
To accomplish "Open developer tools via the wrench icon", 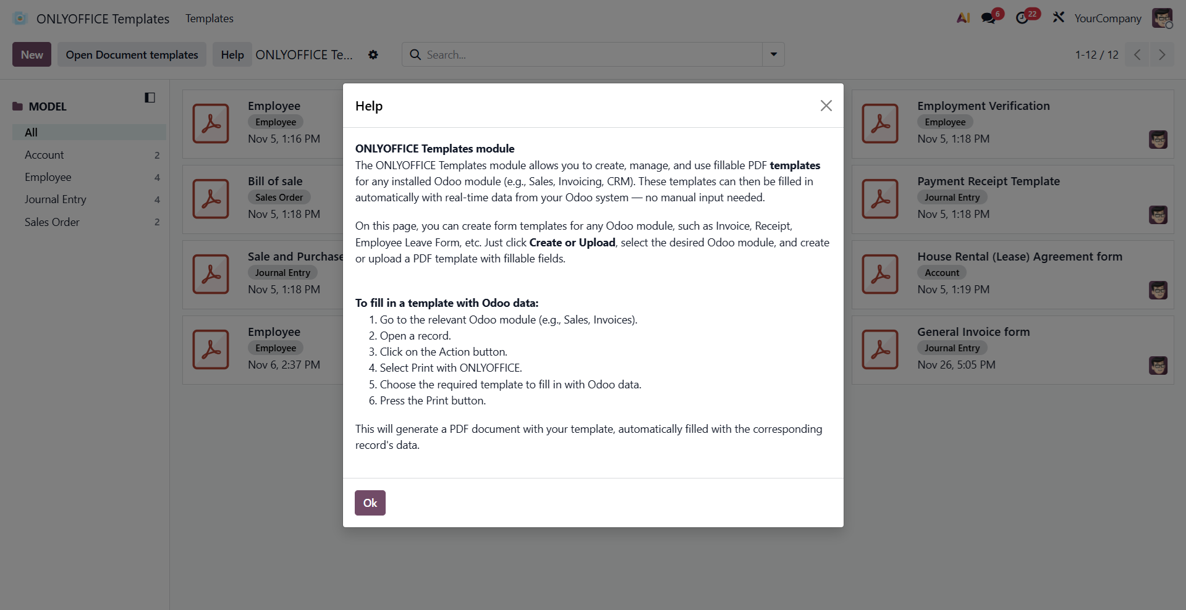I will pos(1058,18).
